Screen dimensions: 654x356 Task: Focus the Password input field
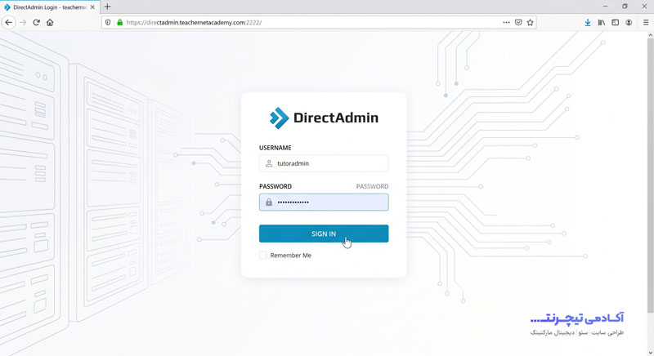click(324, 202)
